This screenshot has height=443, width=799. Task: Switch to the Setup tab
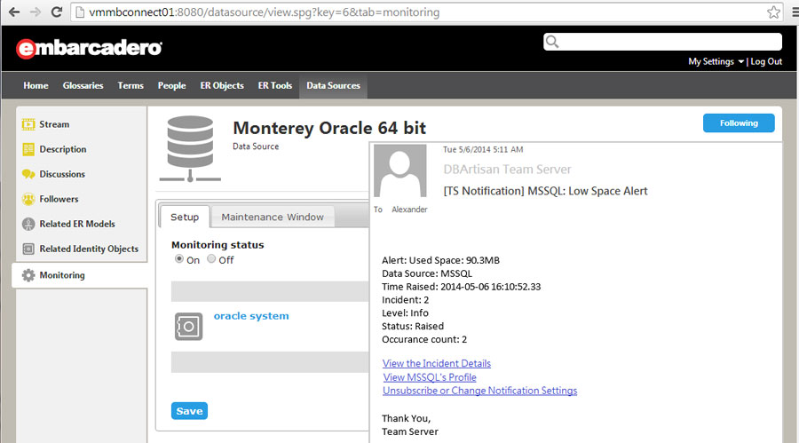pos(185,218)
